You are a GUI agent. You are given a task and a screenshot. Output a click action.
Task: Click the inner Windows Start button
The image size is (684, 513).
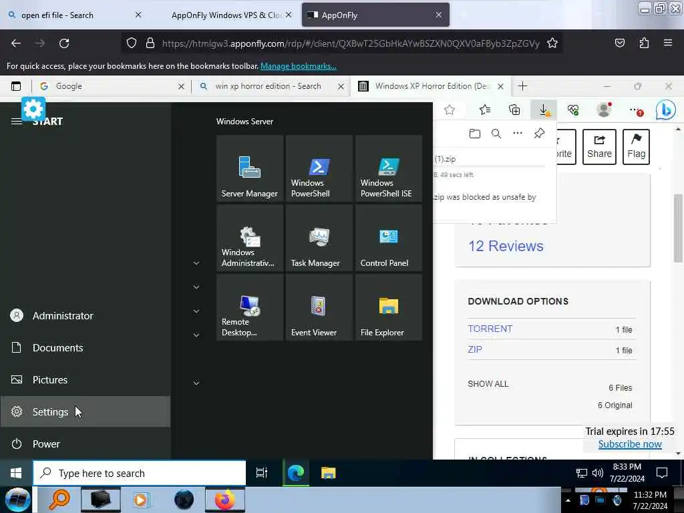click(16, 473)
